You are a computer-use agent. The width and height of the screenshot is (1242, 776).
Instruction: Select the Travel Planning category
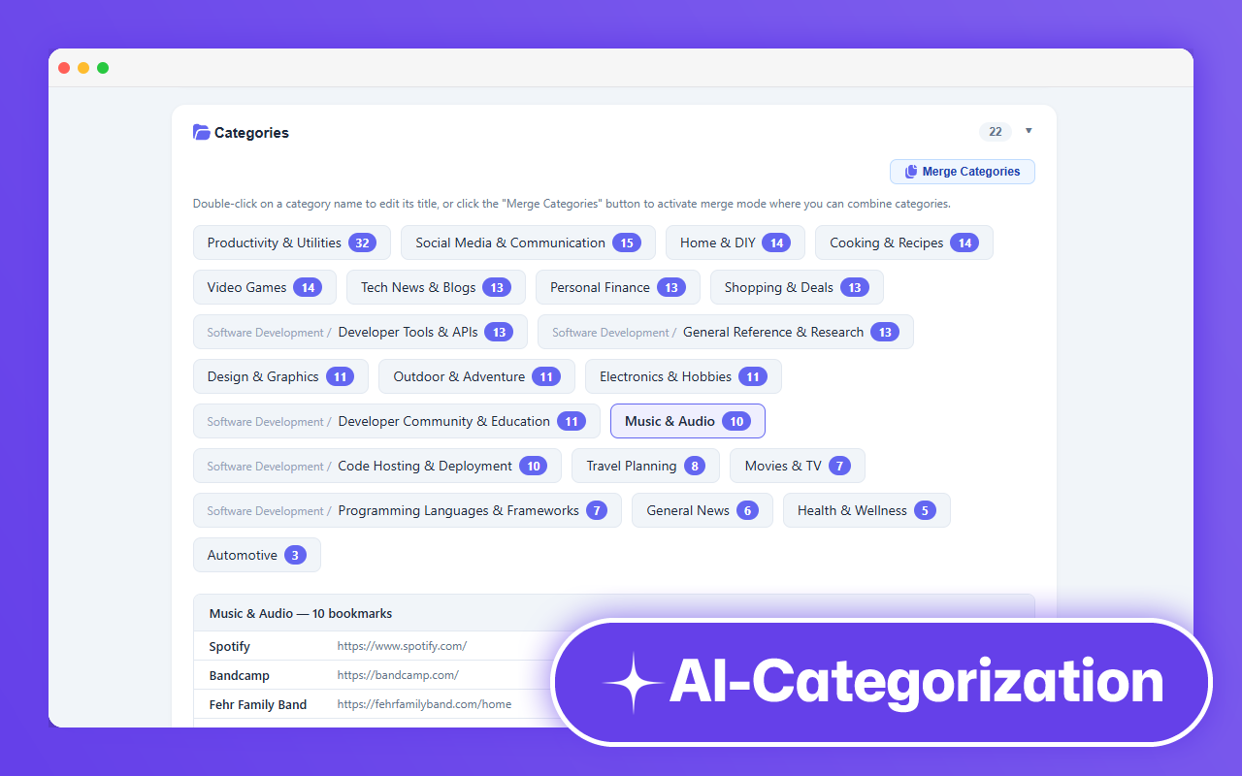(644, 466)
